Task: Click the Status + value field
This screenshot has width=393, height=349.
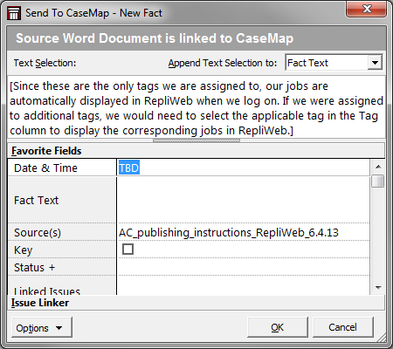Action: [244, 267]
